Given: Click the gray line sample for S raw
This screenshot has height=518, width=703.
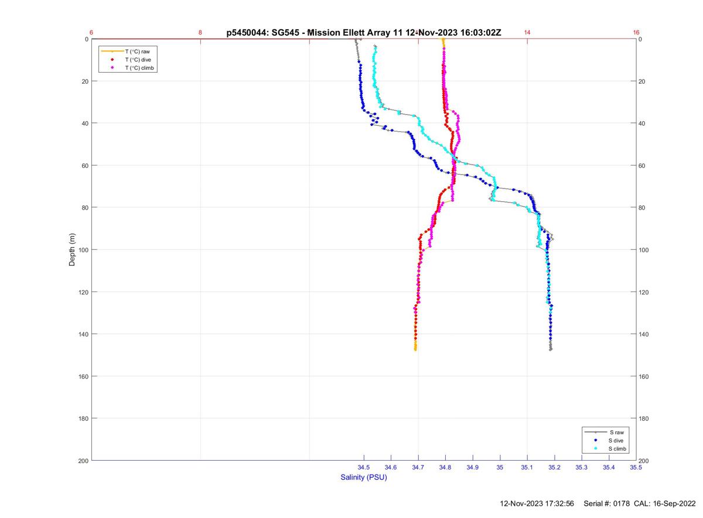Looking at the screenshot, I should click(x=596, y=432).
